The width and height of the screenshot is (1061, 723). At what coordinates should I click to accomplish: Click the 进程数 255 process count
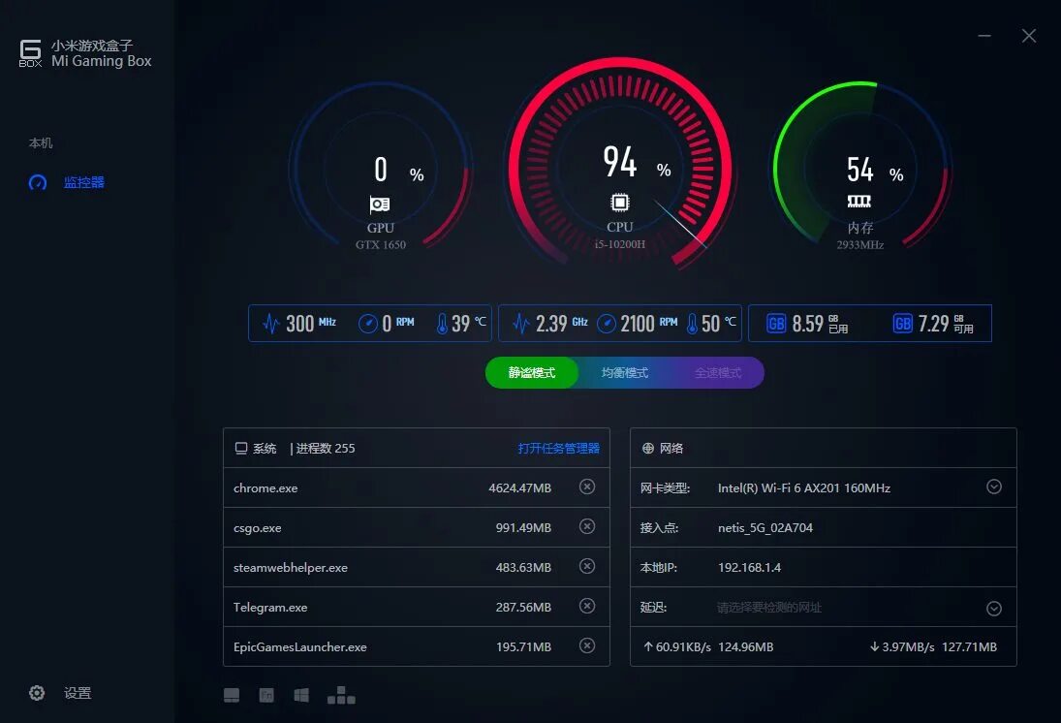tap(325, 448)
